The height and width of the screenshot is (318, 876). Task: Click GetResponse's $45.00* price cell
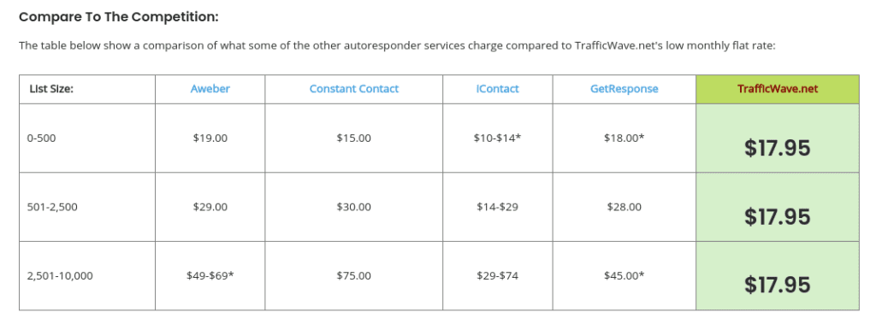point(624,275)
